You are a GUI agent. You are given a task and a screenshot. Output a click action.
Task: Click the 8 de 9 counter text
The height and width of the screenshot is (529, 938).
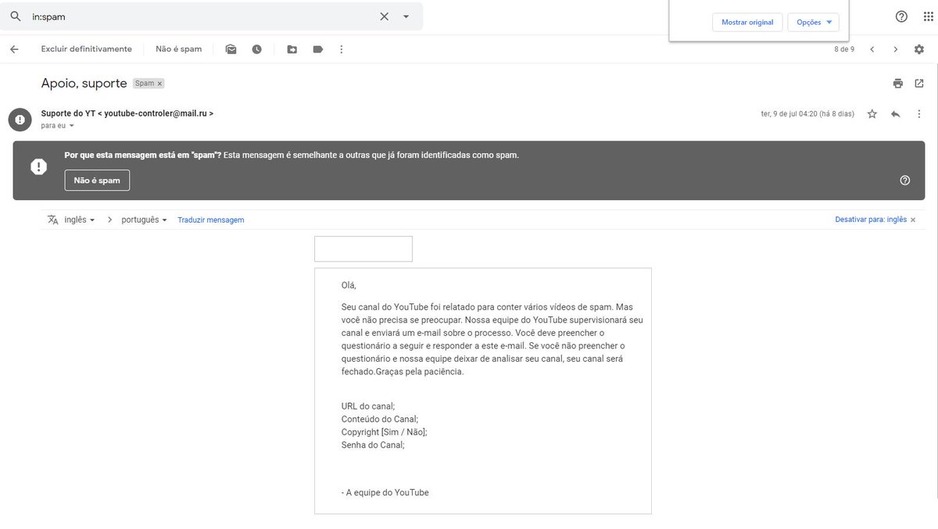point(844,49)
